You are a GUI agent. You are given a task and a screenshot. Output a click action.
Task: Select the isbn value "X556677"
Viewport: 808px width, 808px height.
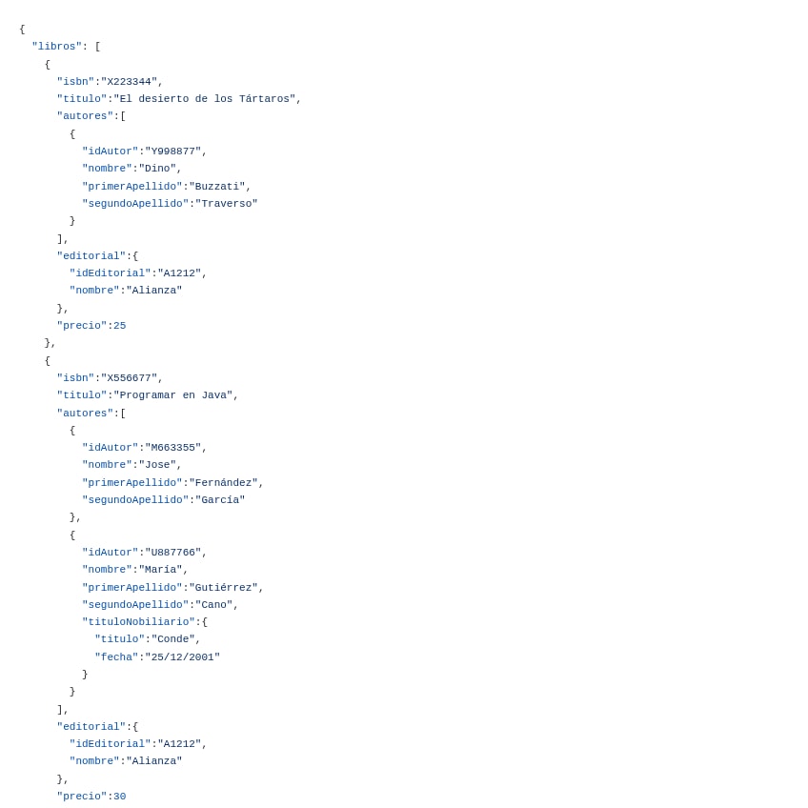(129, 377)
